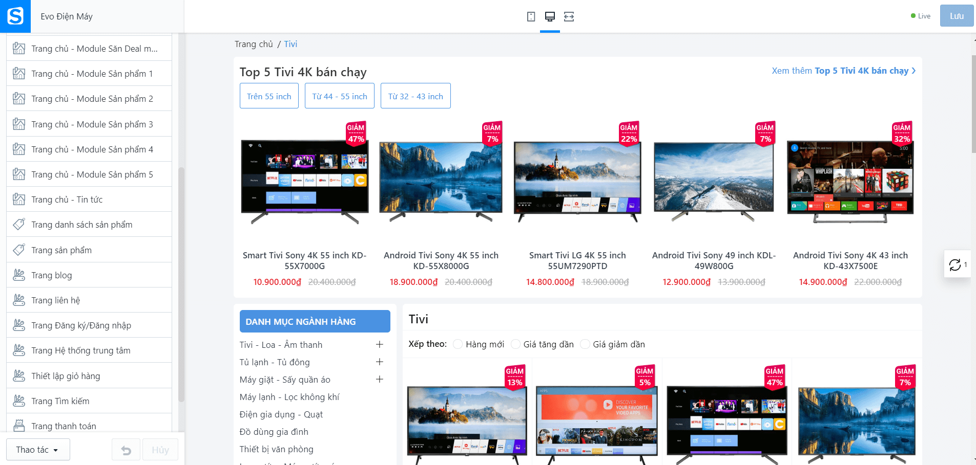Click the DANH MỤC NGÀNH HÀNG header
The width and height of the screenshot is (976, 465).
315,321
